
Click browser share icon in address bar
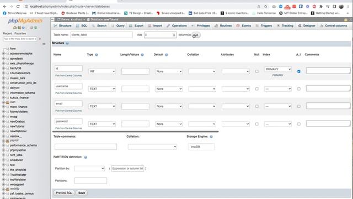point(259,7)
